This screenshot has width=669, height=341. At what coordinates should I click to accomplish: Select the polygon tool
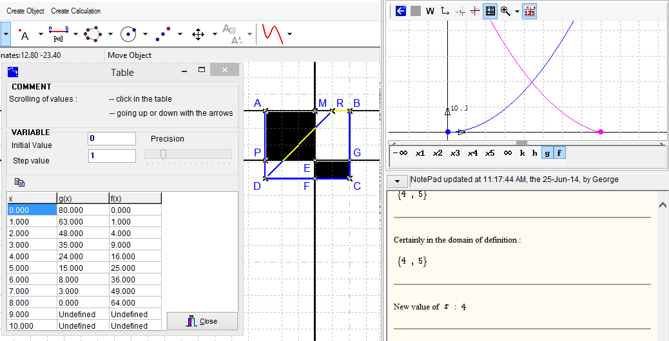(x=93, y=34)
